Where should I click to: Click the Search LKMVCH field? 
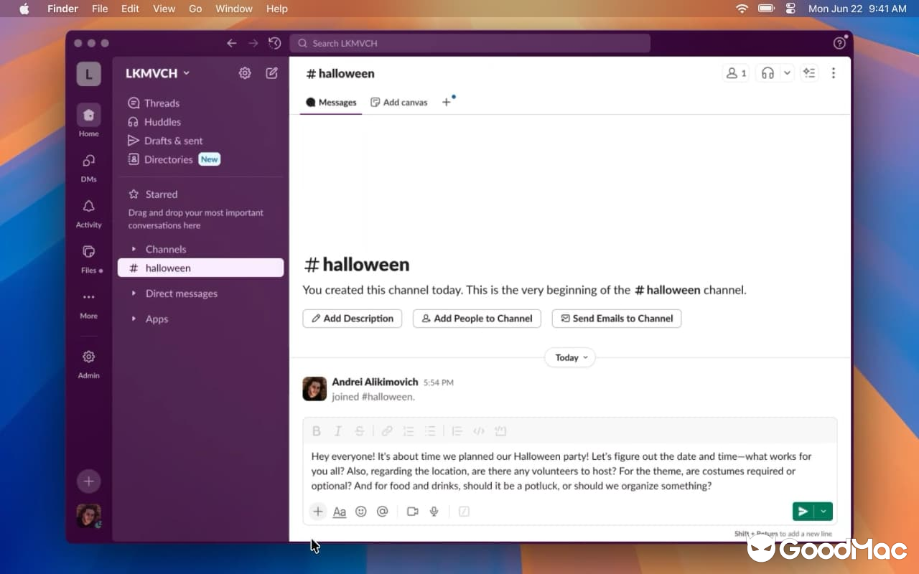point(470,43)
